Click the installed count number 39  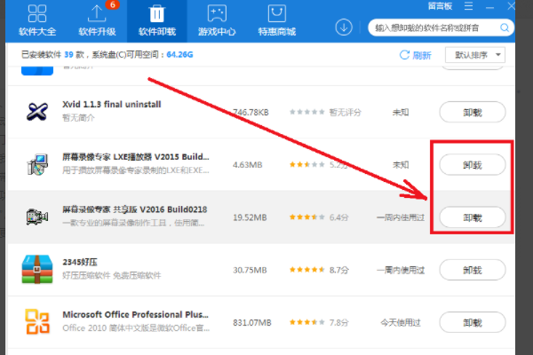click(68, 55)
